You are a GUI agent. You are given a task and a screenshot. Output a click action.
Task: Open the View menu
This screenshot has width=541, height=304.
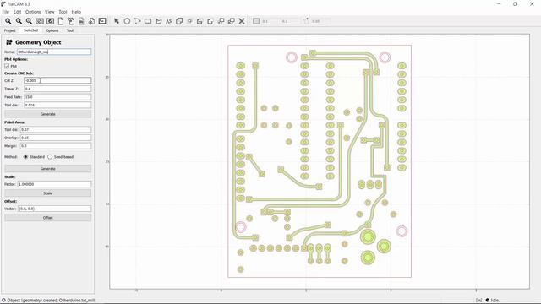click(x=50, y=12)
